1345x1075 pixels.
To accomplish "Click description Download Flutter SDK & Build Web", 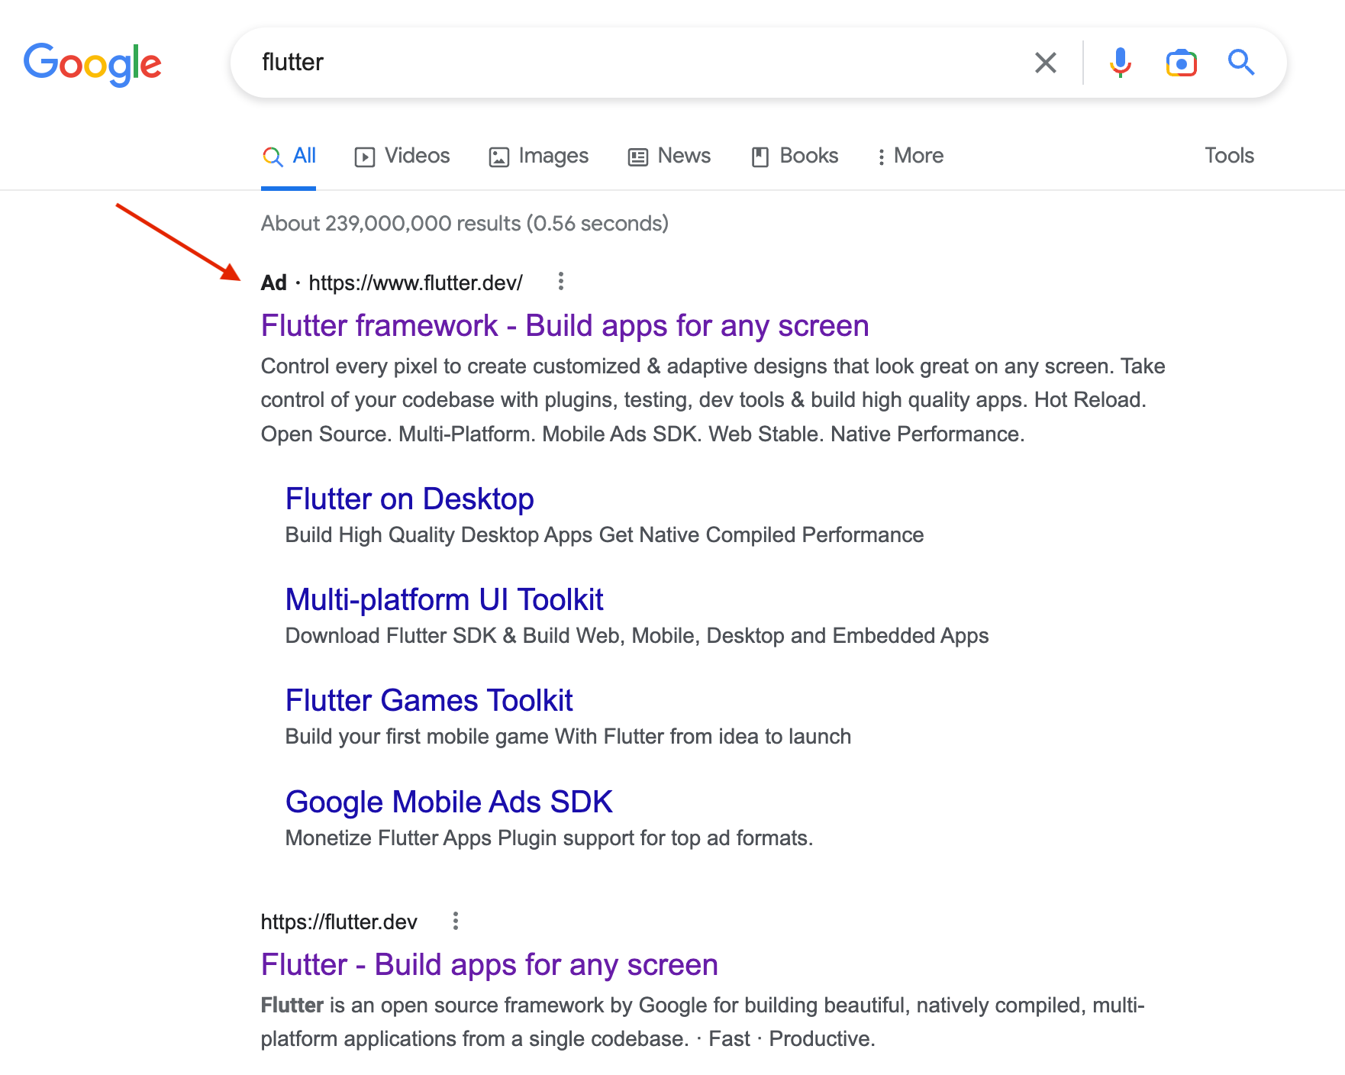I will pos(637,636).
